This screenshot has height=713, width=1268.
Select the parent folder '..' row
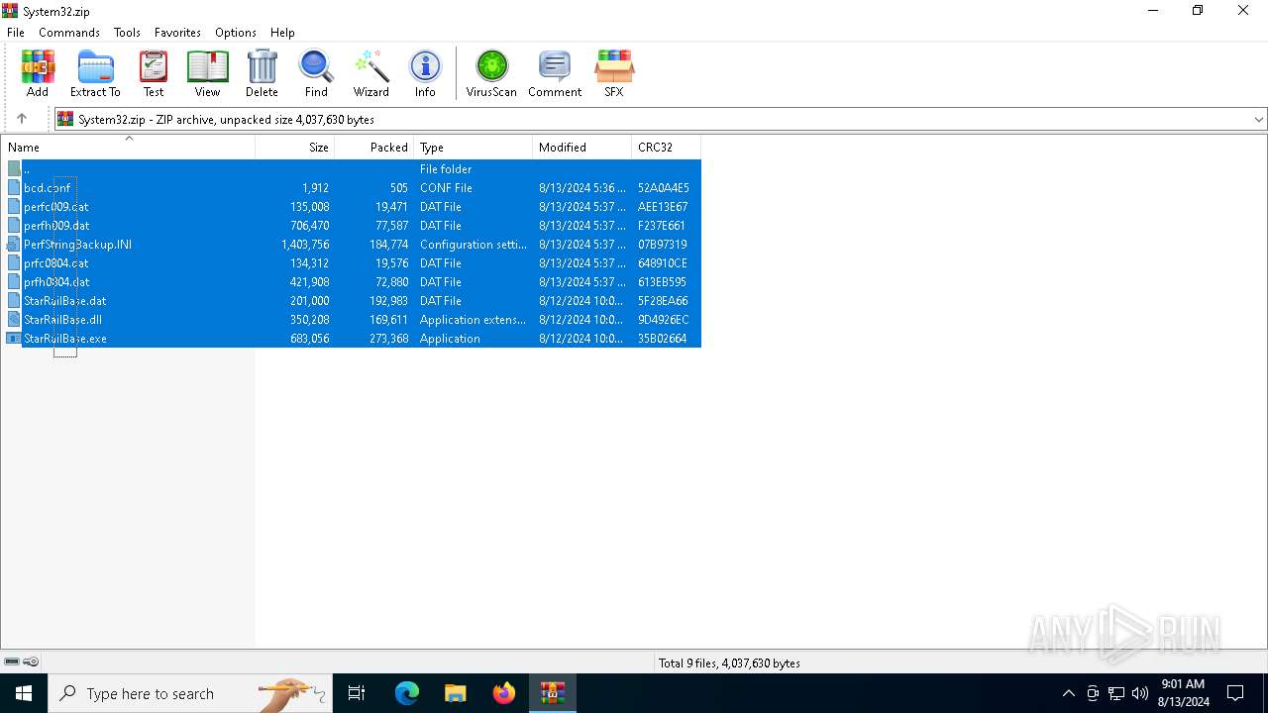[x=352, y=169]
